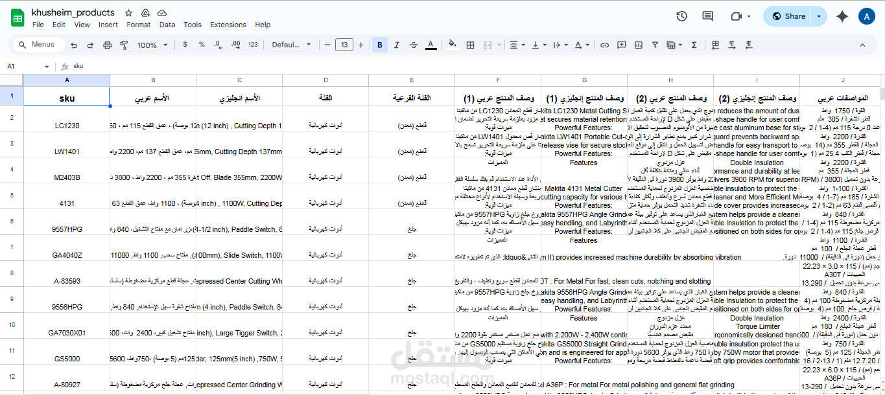This screenshot has width=885, height=395.
Task: Decrease decimal places
Action: (218, 45)
